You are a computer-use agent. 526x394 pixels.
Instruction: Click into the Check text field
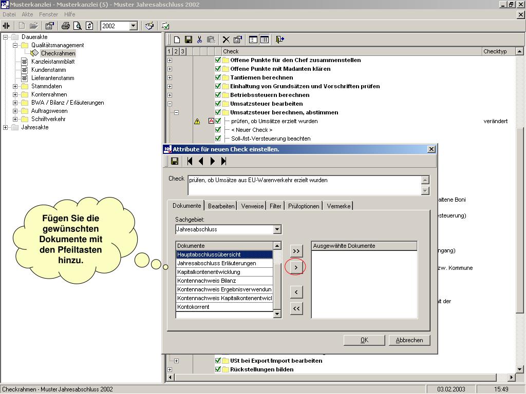(304, 185)
